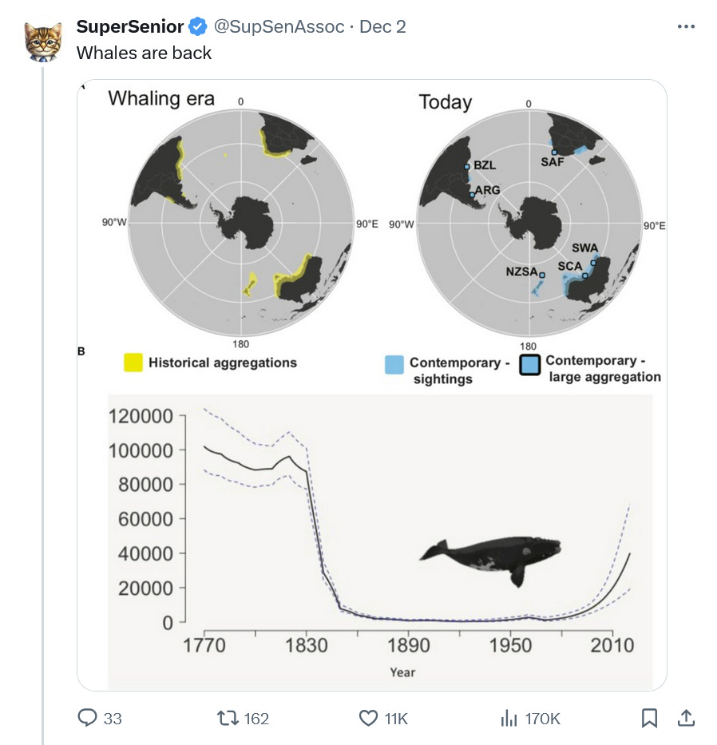The image size is (717, 745).
Task: Click the yellow Historical aggregations swatch
Action: point(133,363)
